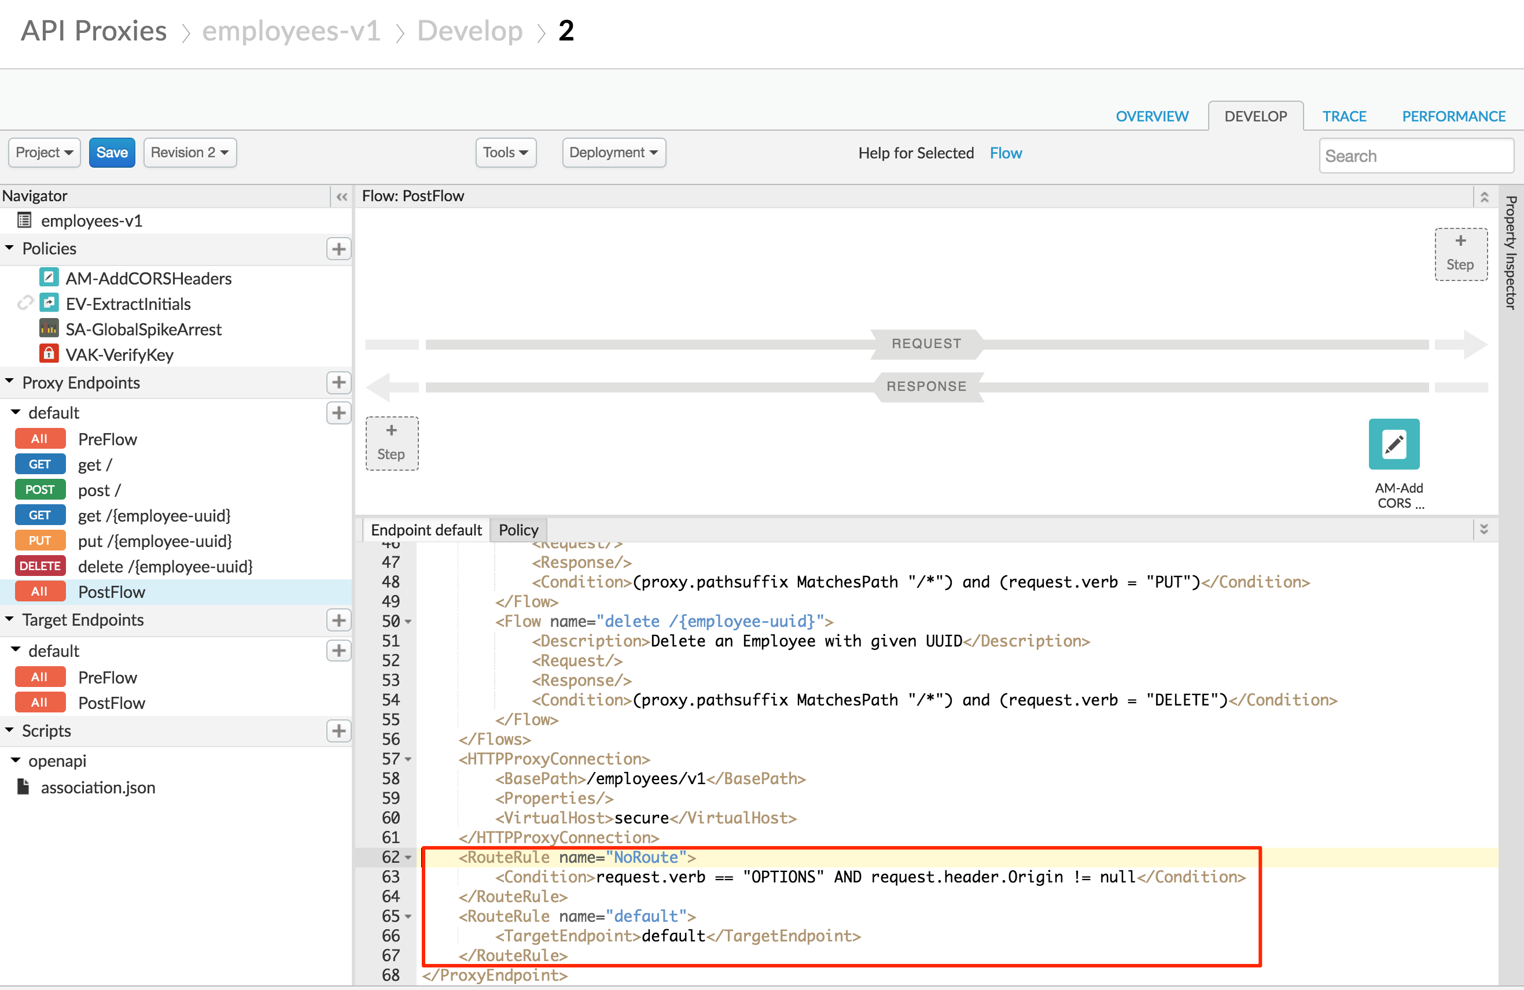Open the Flow help link

[x=1006, y=153]
